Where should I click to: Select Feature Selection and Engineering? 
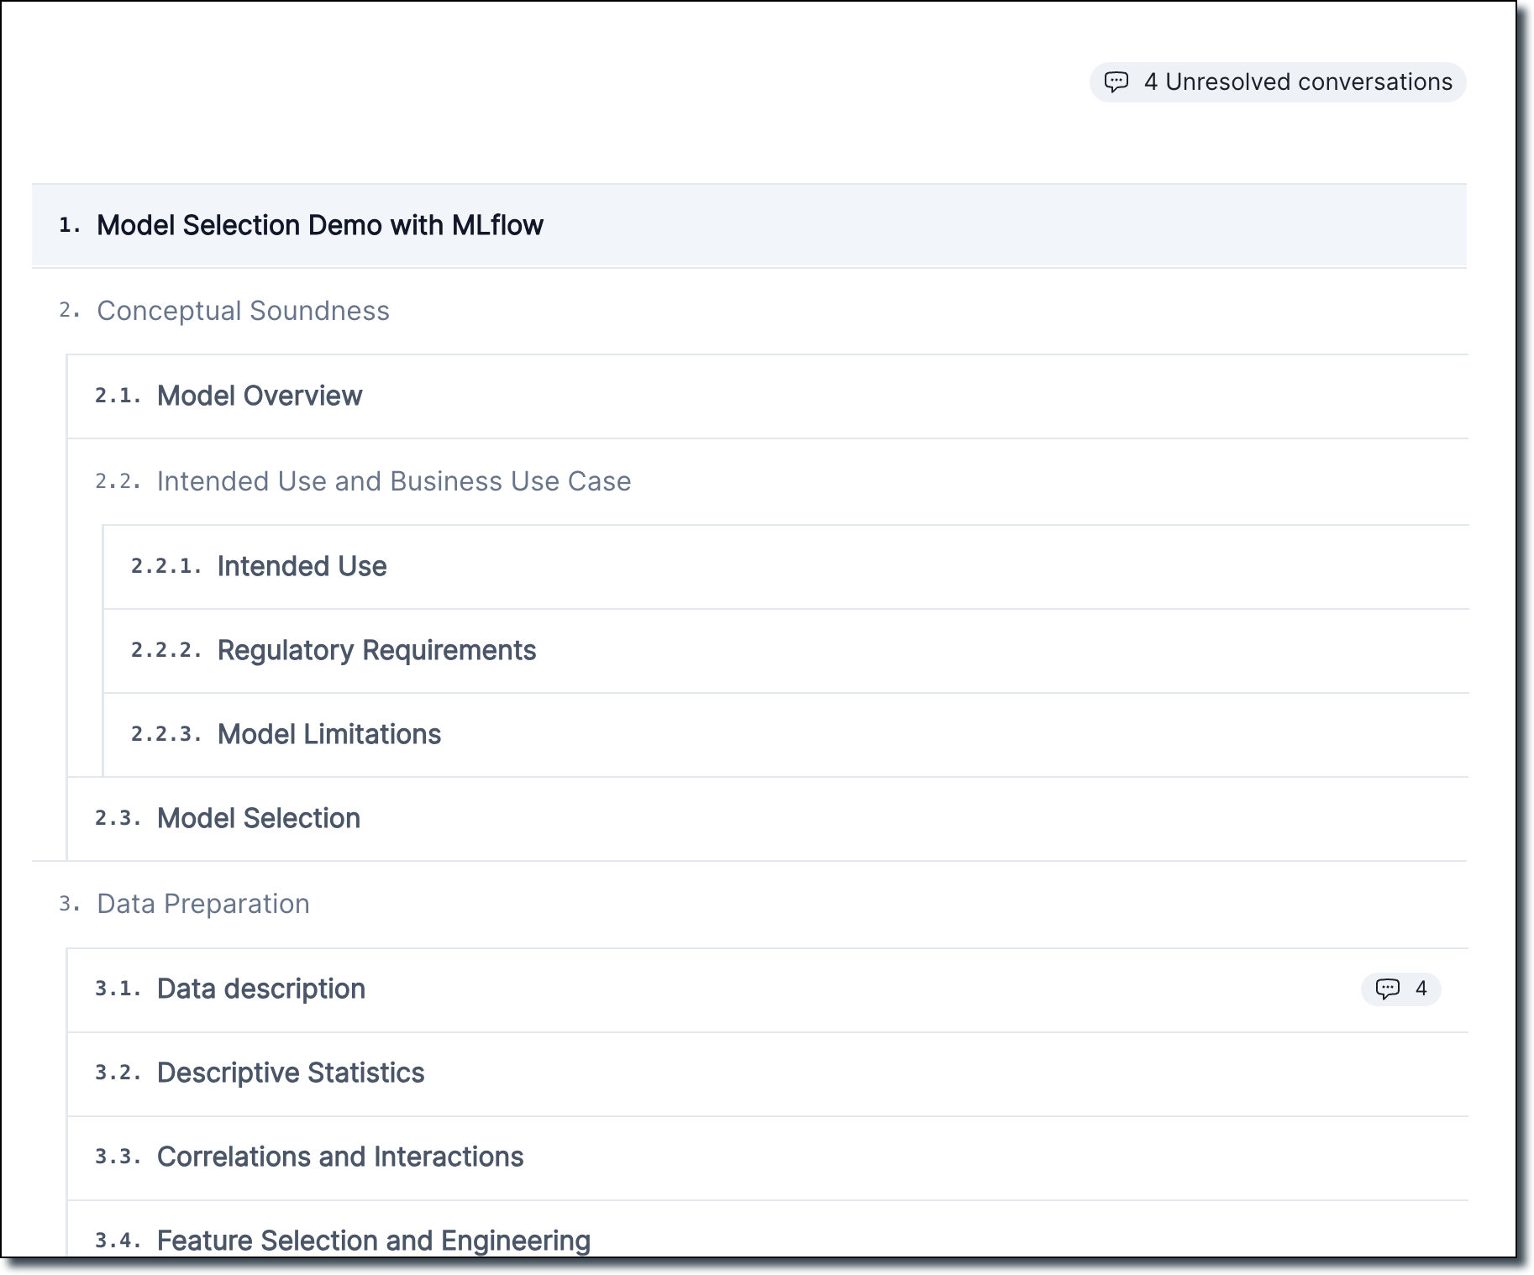pos(373,1241)
